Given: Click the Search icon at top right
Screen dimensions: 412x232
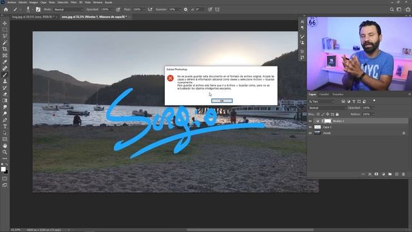Looking at the screenshot, I should 392,10.
